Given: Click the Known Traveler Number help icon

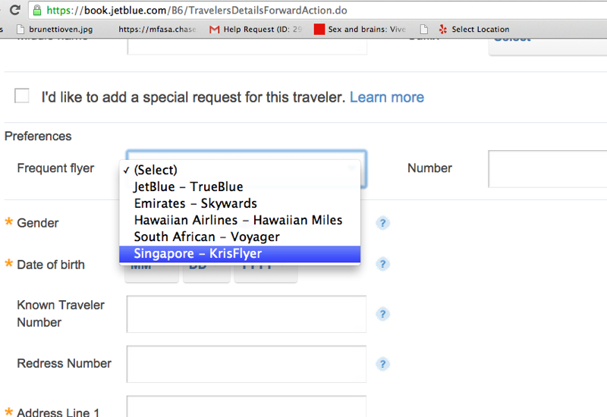Looking at the screenshot, I should click(382, 314).
